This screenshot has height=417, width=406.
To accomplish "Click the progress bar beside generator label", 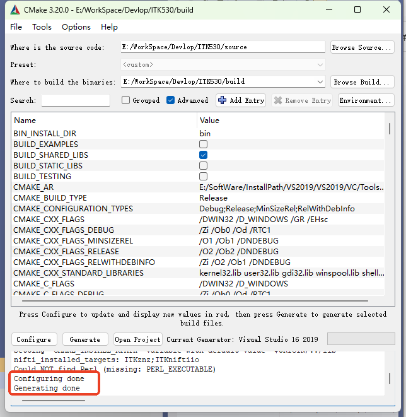I will (361, 339).
